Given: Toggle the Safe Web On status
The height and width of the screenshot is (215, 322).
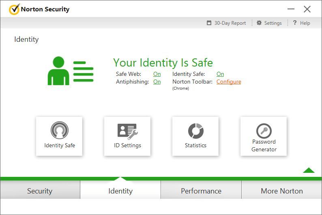Looking at the screenshot, I should pyautogui.click(x=157, y=74).
